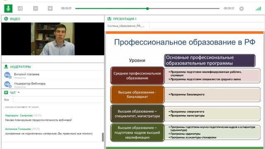Click the chat panel scrollbar thumb
The height and width of the screenshot is (149, 265).
103,137
